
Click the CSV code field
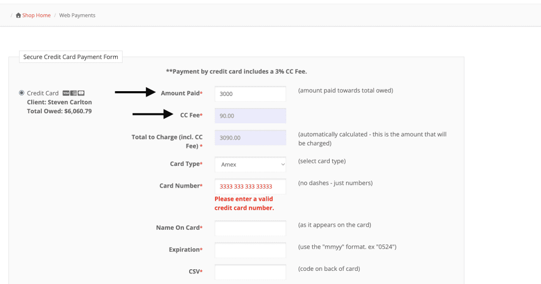250,272
